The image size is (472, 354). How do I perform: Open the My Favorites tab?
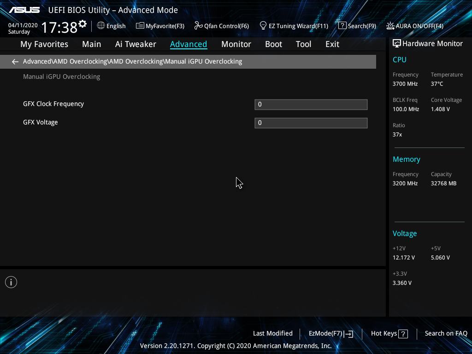click(x=44, y=44)
